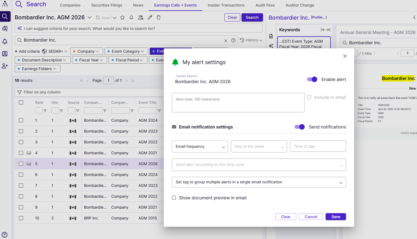417x239 pixels.
Task: Open the Insider Transactions tab
Action: point(226,5)
